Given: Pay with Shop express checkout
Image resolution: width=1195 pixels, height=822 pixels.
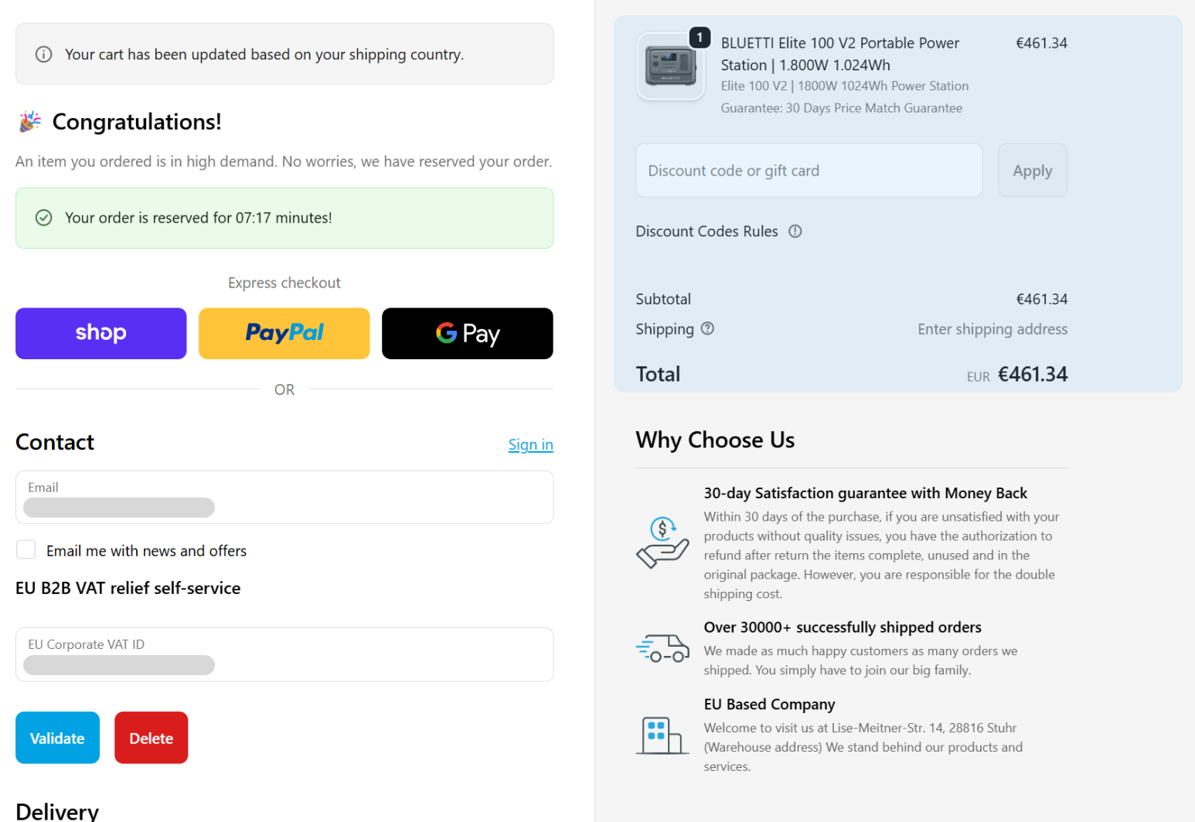Looking at the screenshot, I should [x=101, y=334].
